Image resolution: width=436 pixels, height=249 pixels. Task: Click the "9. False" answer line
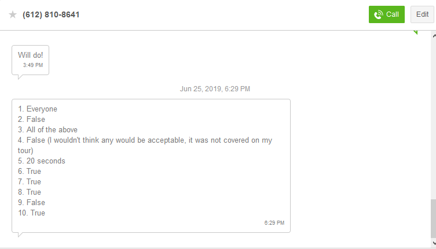pos(31,202)
